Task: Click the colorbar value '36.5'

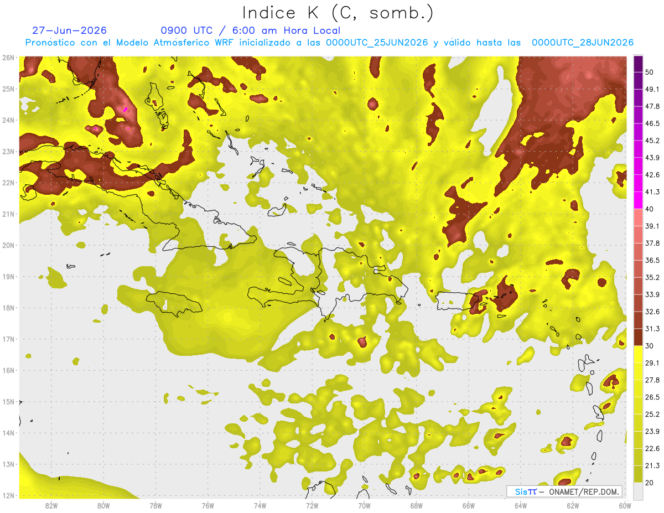Action: click(652, 260)
